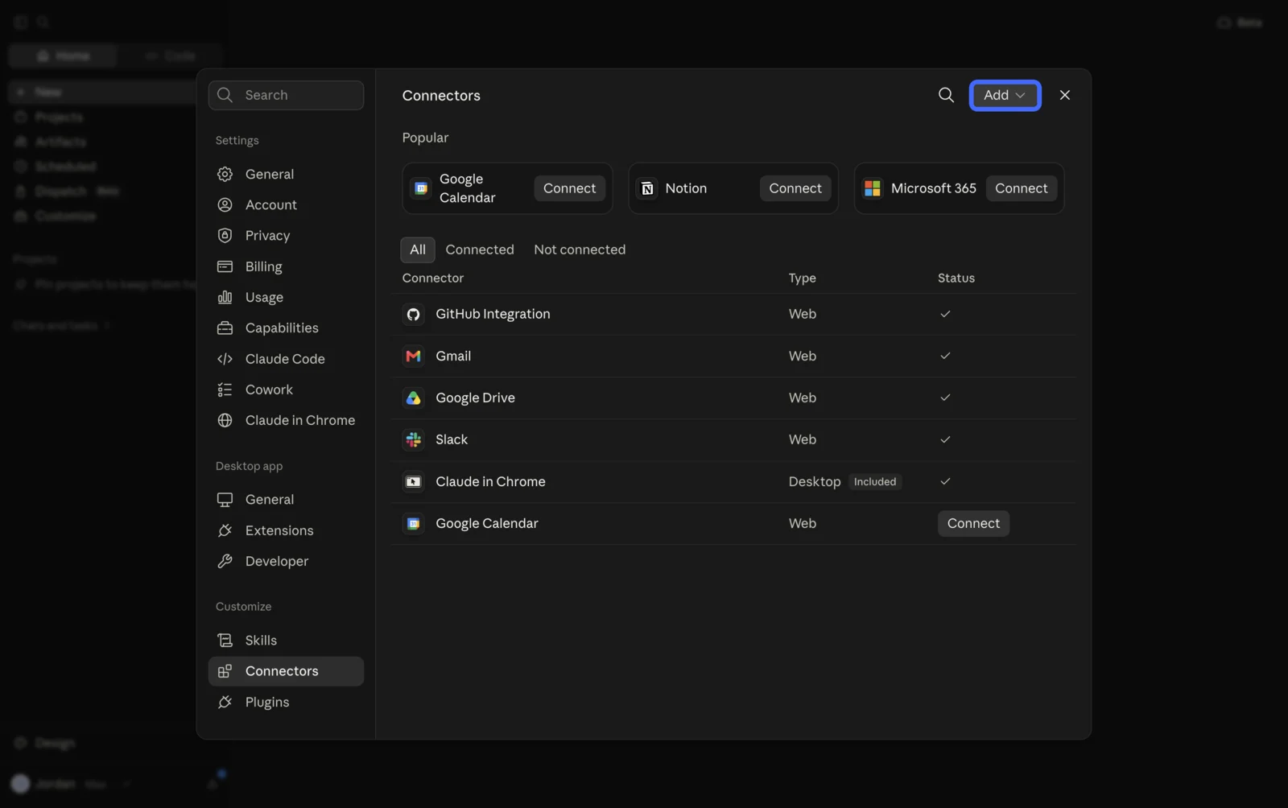Click the Desktop app General monitor icon
The width and height of the screenshot is (1288, 808).
click(x=225, y=500)
